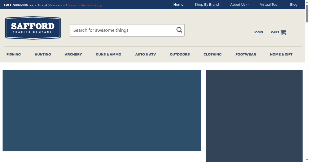This screenshot has height=162, width=309.
Task: Visit the Blog page
Action: tap(294, 5)
